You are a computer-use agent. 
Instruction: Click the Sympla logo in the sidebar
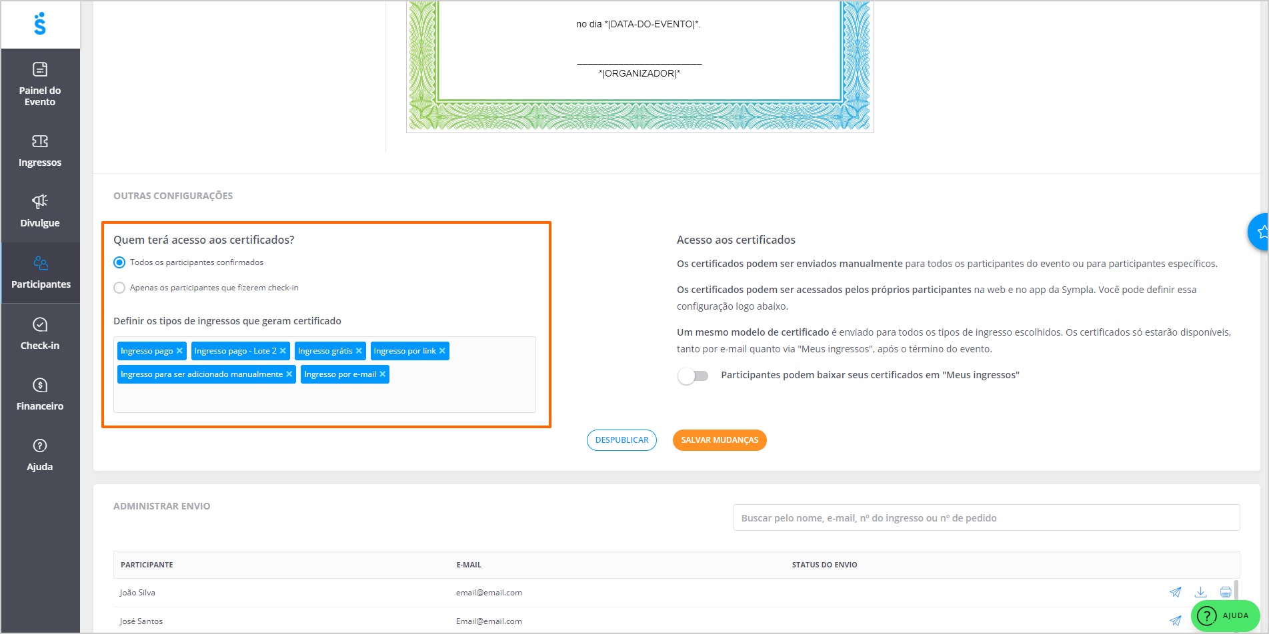tap(40, 24)
